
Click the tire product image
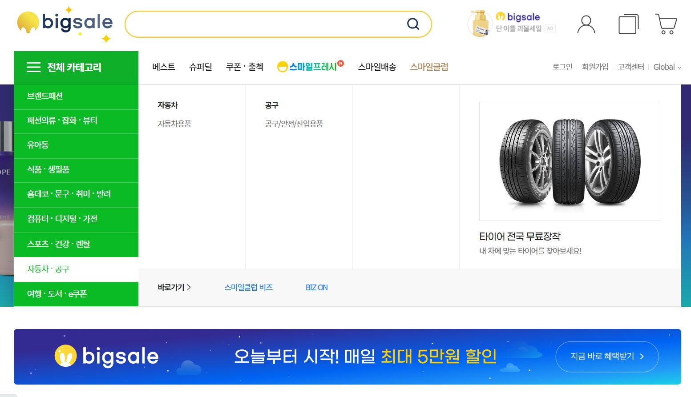(570, 161)
